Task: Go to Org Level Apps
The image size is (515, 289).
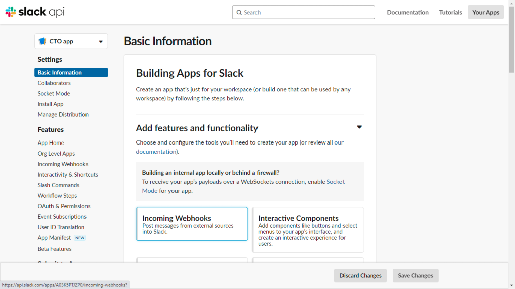Action: pos(56,154)
